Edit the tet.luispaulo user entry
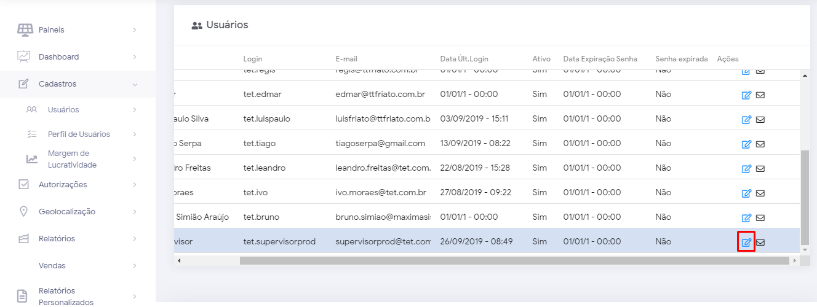 [x=746, y=119]
